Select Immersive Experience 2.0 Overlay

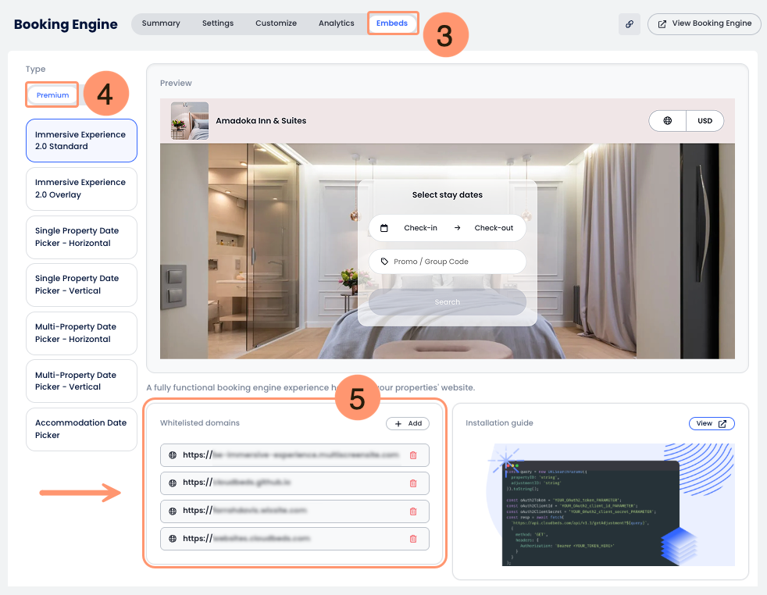[x=81, y=189]
